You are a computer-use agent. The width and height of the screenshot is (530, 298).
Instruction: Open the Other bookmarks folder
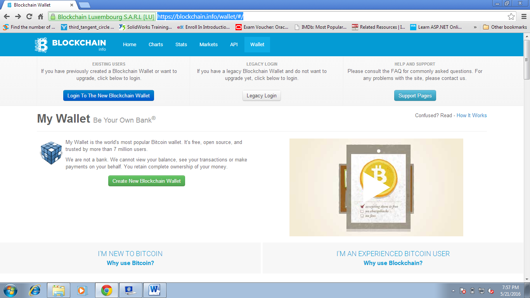pyautogui.click(x=505, y=27)
